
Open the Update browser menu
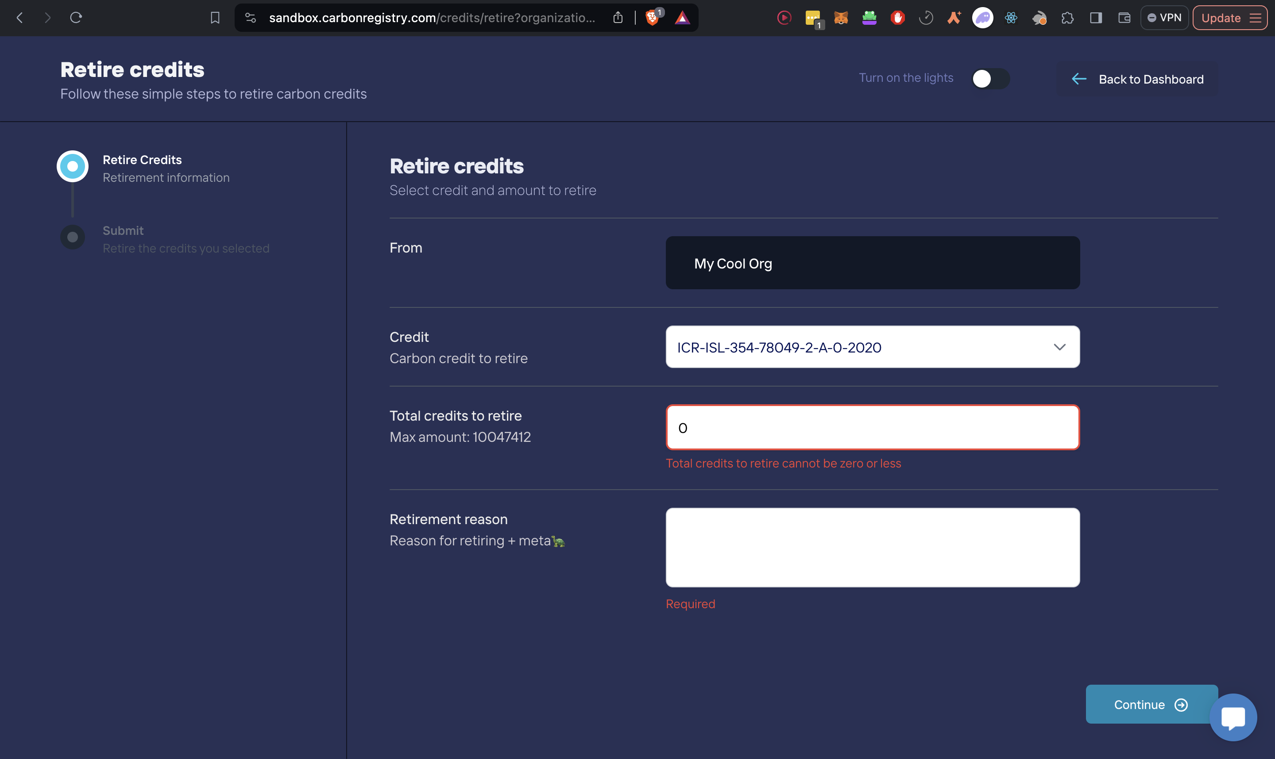coord(1229,18)
